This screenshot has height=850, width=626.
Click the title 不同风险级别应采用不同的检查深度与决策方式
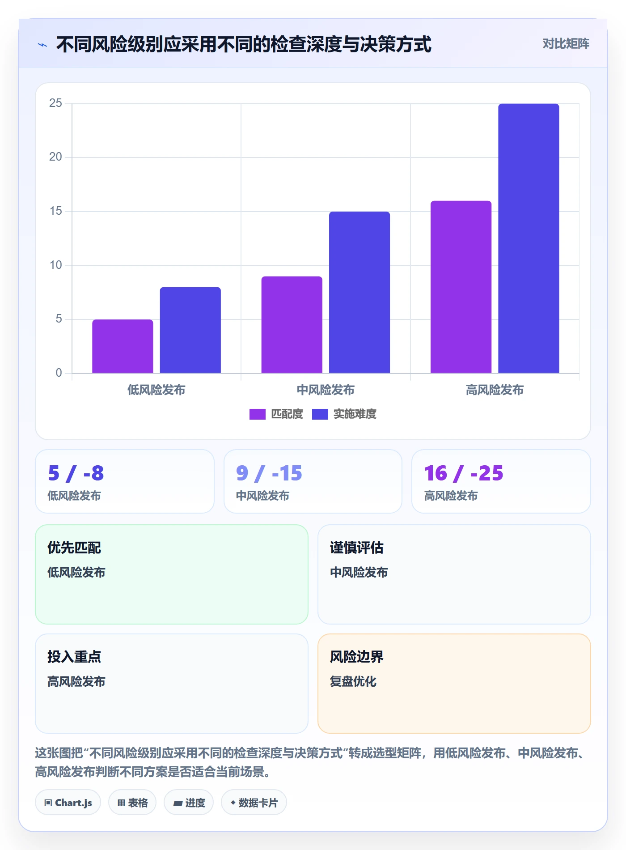(x=244, y=44)
